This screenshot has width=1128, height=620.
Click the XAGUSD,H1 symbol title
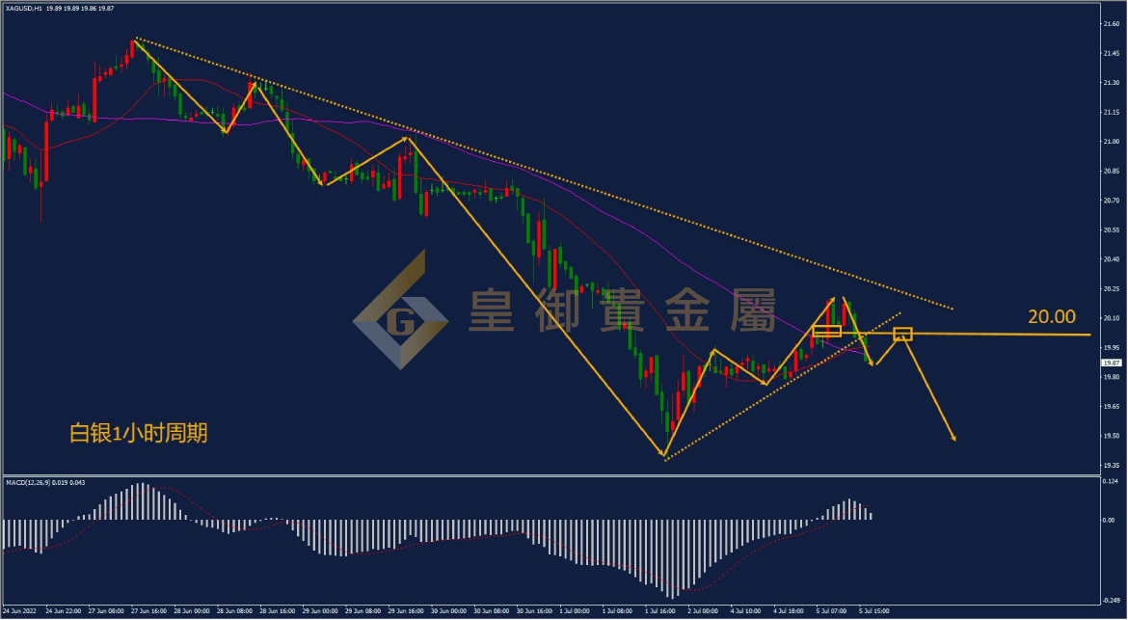pyautogui.click(x=24, y=8)
